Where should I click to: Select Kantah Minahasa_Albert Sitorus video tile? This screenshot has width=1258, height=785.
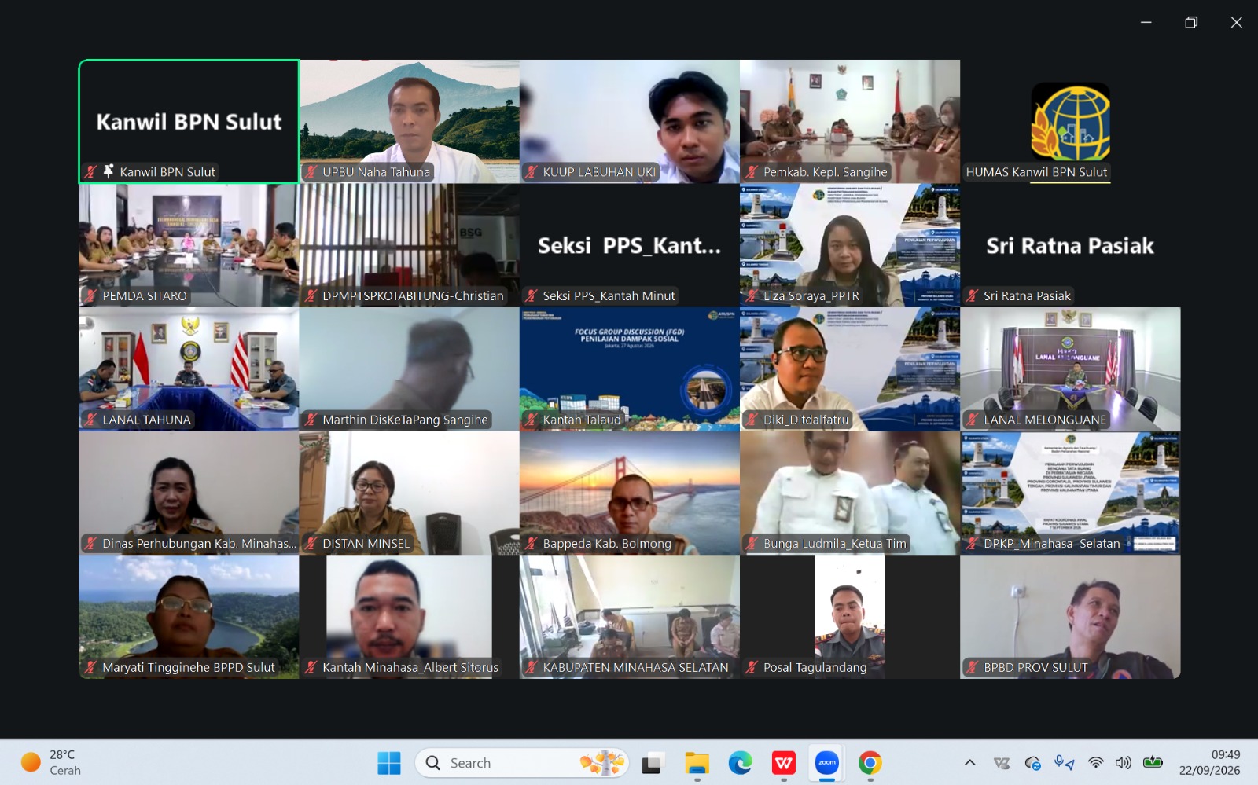click(x=409, y=617)
